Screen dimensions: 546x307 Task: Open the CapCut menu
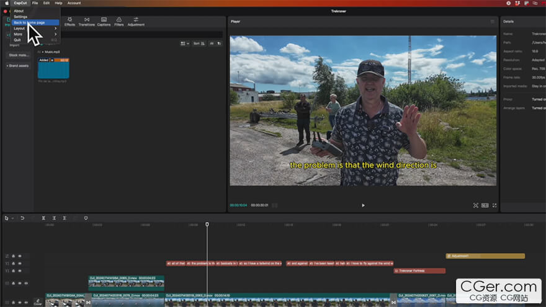(20, 3)
